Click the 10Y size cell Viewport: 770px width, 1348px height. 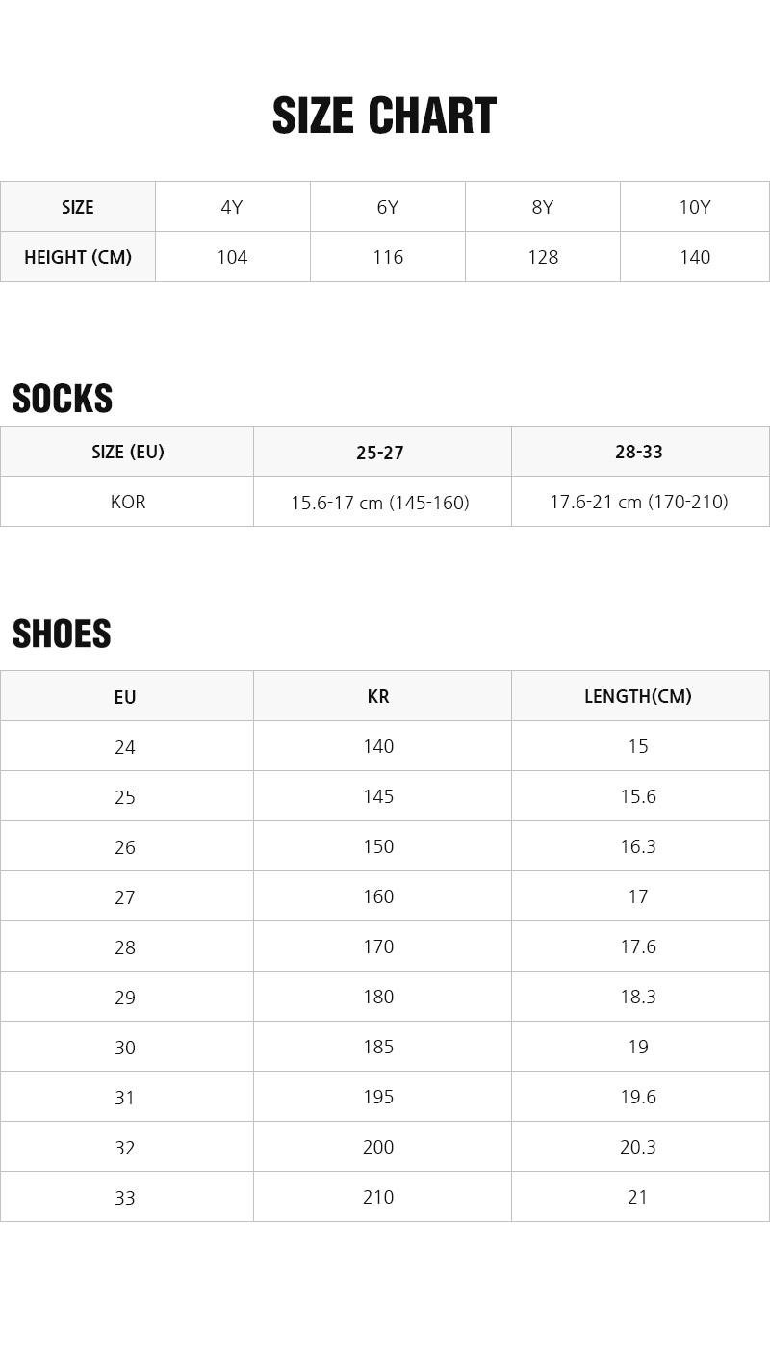point(695,207)
